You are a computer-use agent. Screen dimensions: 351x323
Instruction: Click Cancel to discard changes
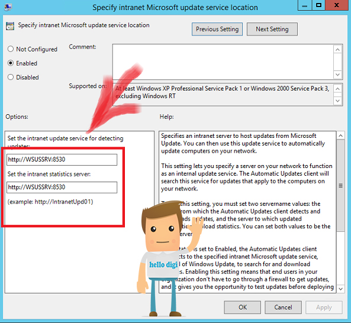pos(283,308)
